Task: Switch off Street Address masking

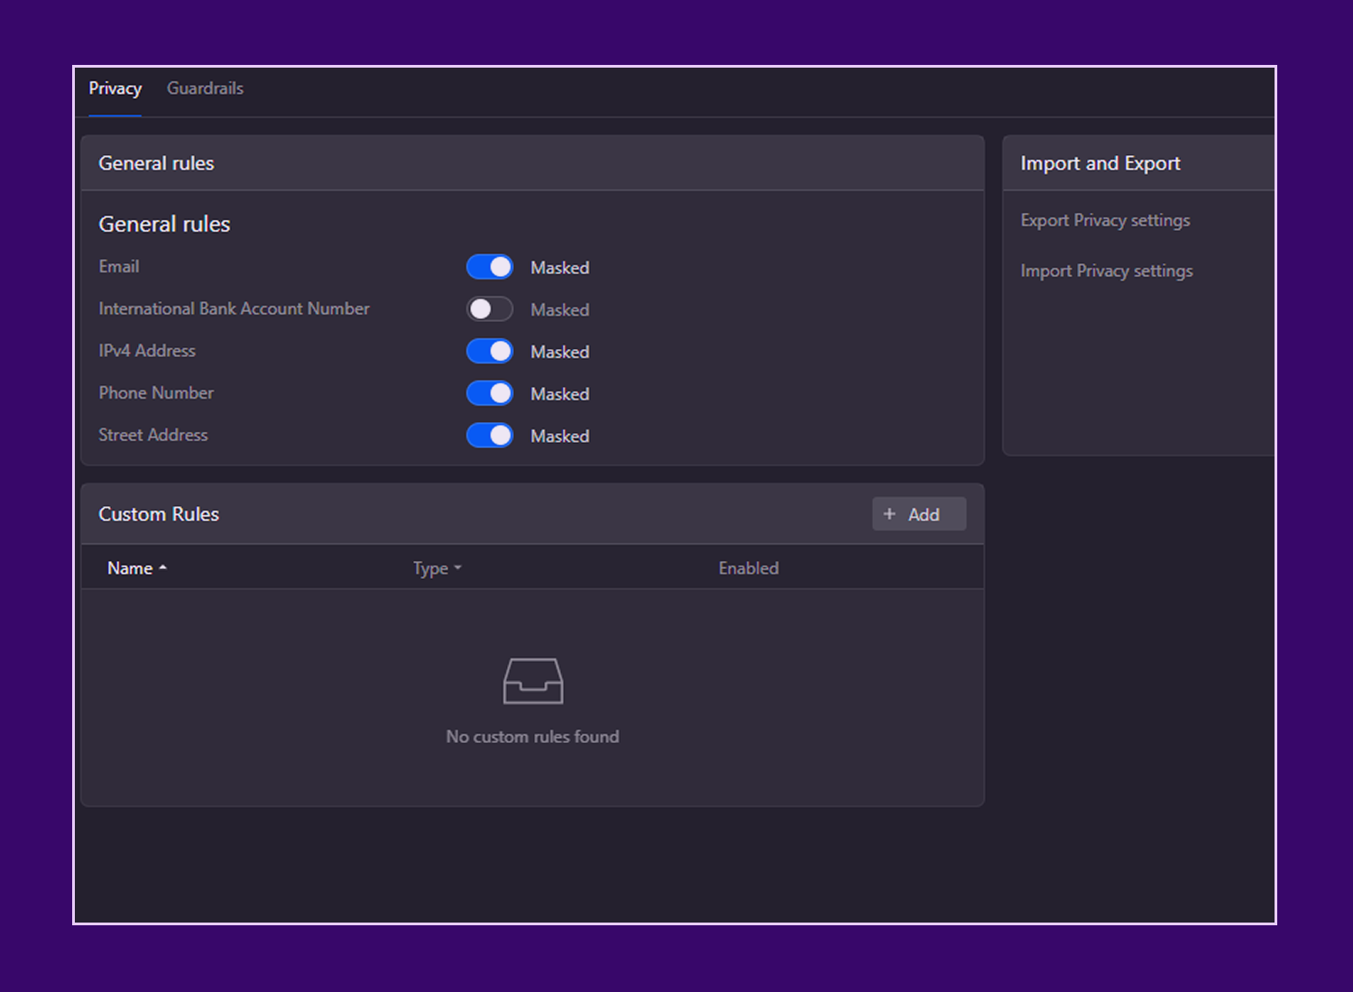Action: 489,436
